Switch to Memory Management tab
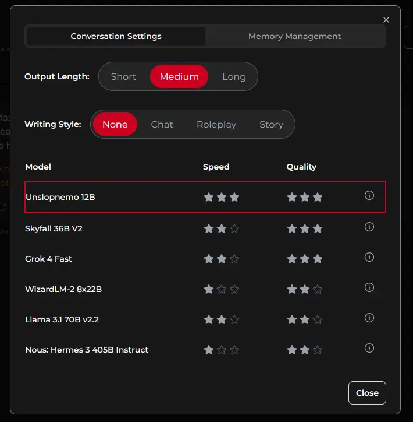 point(294,36)
